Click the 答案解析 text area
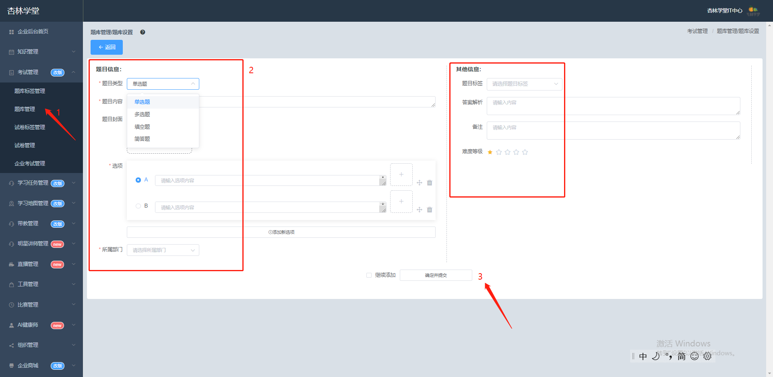This screenshot has width=773, height=377. click(x=614, y=106)
